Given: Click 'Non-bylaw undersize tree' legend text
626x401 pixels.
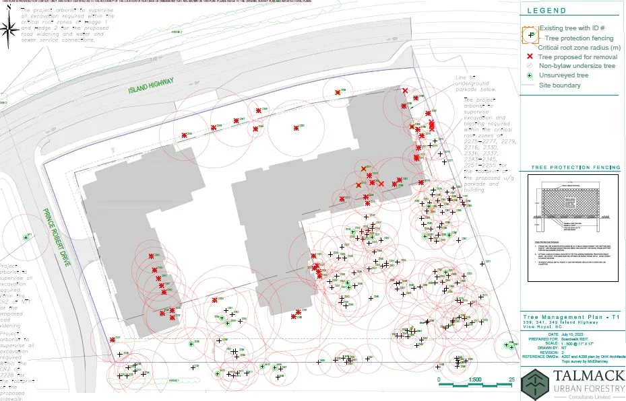Looking at the screenshot, I should [577, 66].
